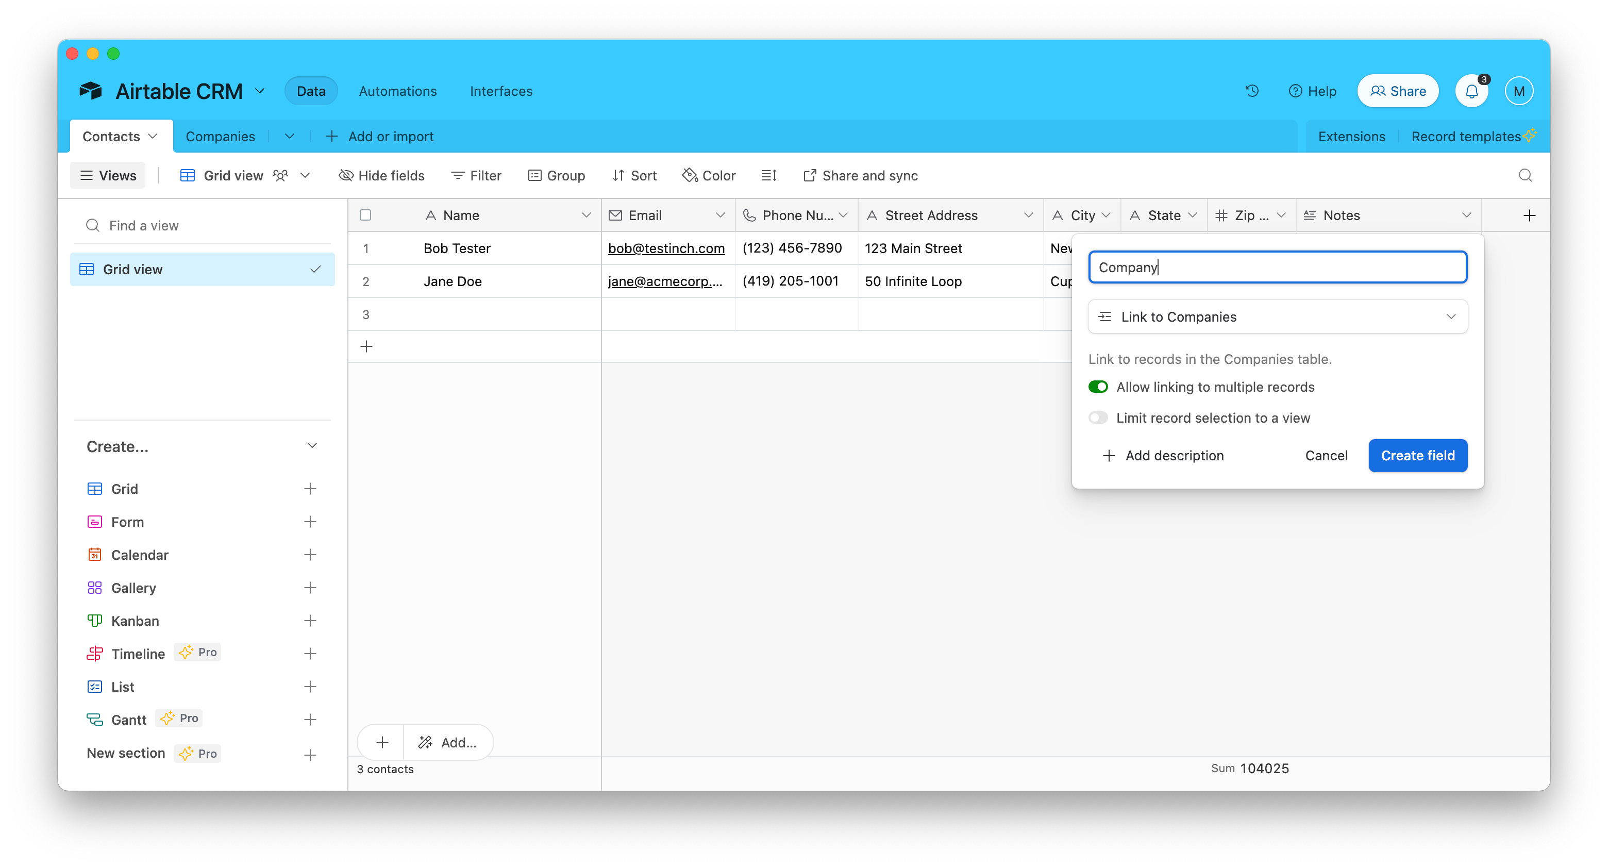The image size is (1608, 867).
Task: Click Add or import
Action: pyautogui.click(x=379, y=136)
